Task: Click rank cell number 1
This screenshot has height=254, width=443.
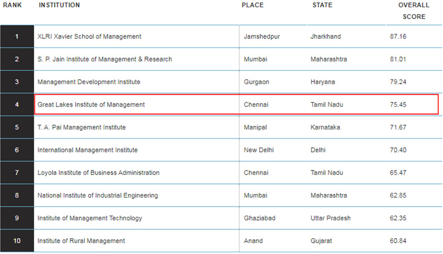Action: (x=17, y=37)
